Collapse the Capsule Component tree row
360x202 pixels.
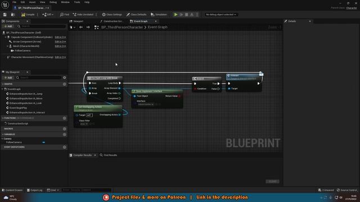point(6,37)
